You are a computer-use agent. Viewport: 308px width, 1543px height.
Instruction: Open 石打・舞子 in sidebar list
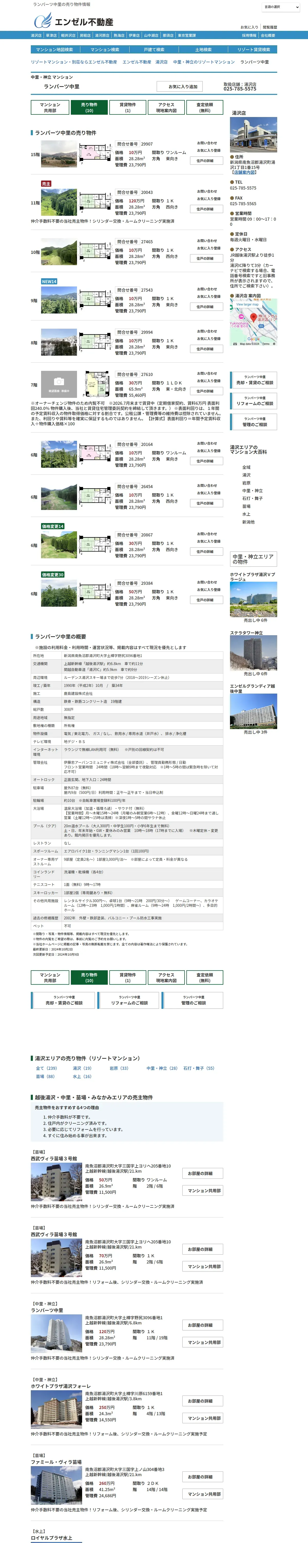[252, 498]
